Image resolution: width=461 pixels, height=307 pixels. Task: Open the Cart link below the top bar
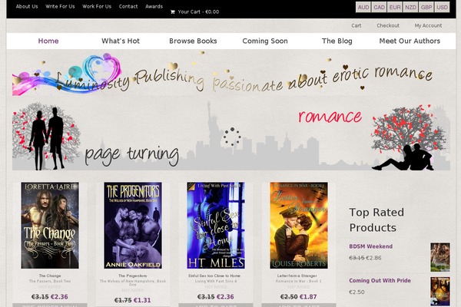coord(357,25)
